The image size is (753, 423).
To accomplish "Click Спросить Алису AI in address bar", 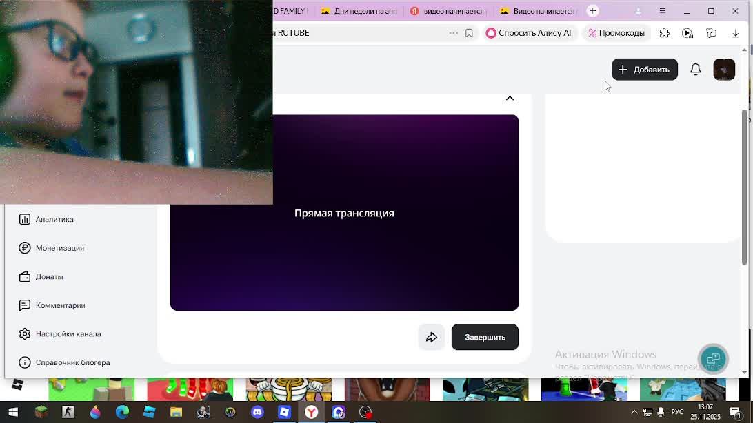I will (x=529, y=33).
